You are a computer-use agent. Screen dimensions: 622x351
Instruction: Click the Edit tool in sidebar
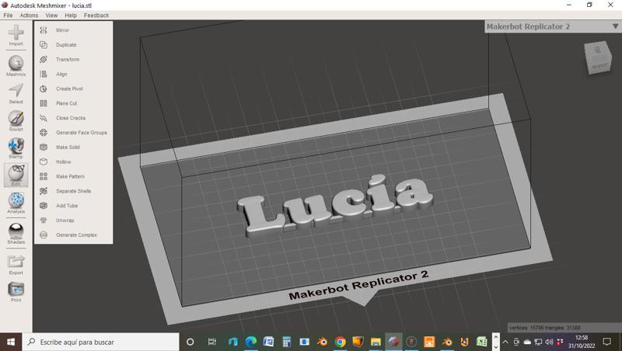coord(16,175)
